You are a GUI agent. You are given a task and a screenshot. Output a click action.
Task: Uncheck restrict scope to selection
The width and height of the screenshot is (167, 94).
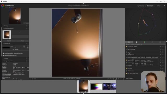pyautogui.click(x=3, y=56)
